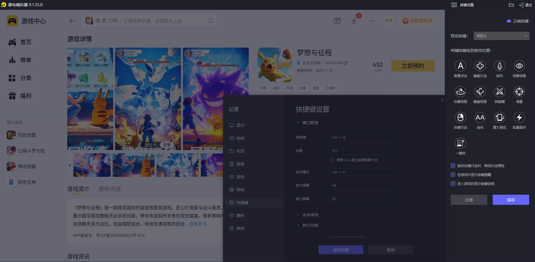Viewport: 535px width, 262px height.
Task: Pick the 技能键 skill key icon
Action: (500, 92)
